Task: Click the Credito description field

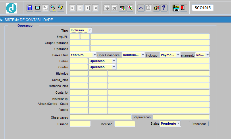Action: (163, 67)
